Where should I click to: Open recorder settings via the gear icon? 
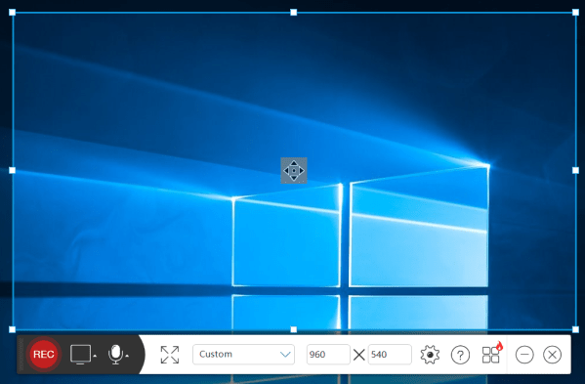pos(430,355)
